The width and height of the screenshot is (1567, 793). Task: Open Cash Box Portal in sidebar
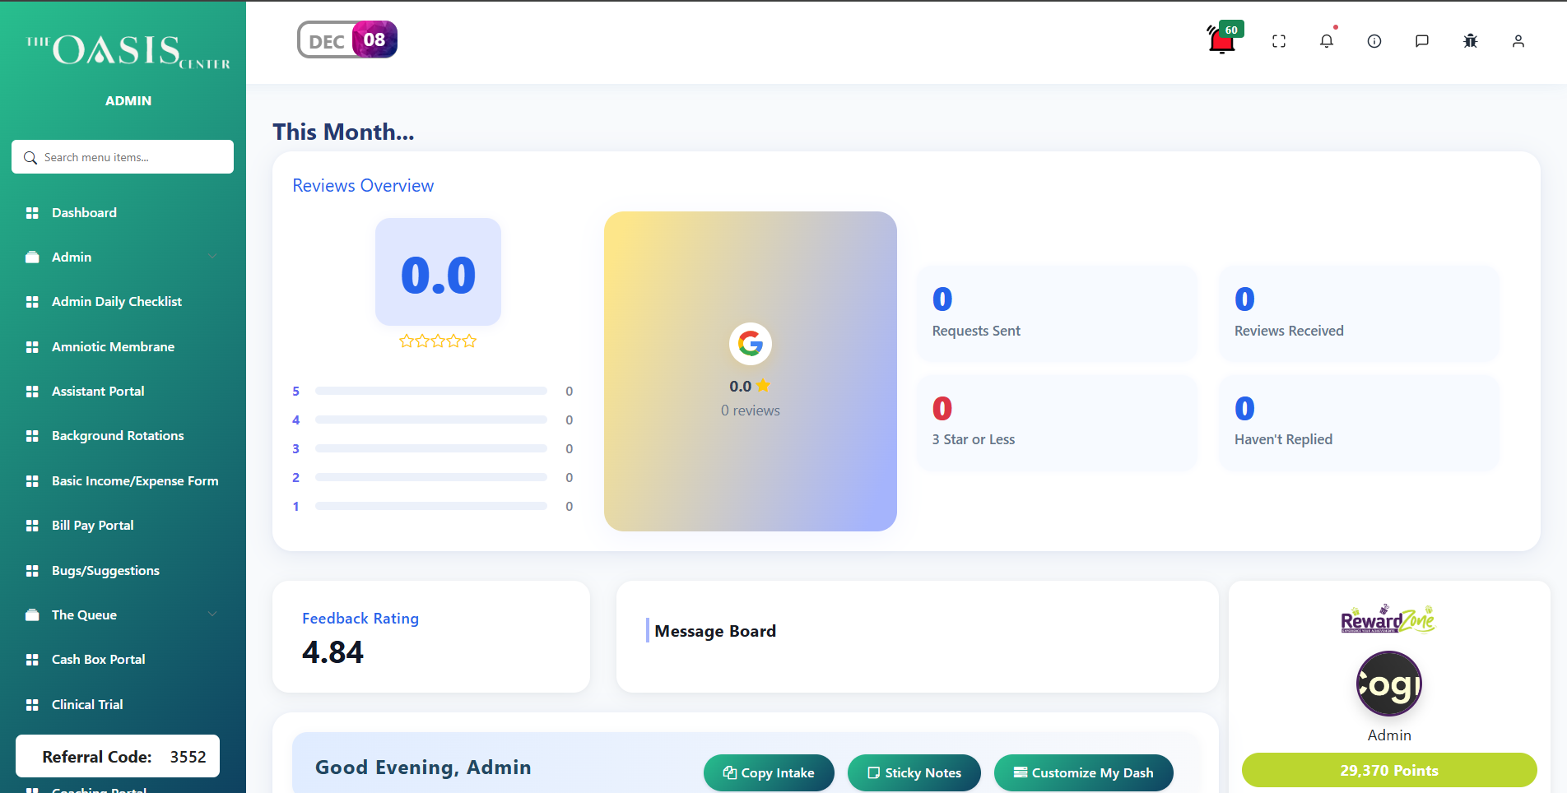click(98, 660)
